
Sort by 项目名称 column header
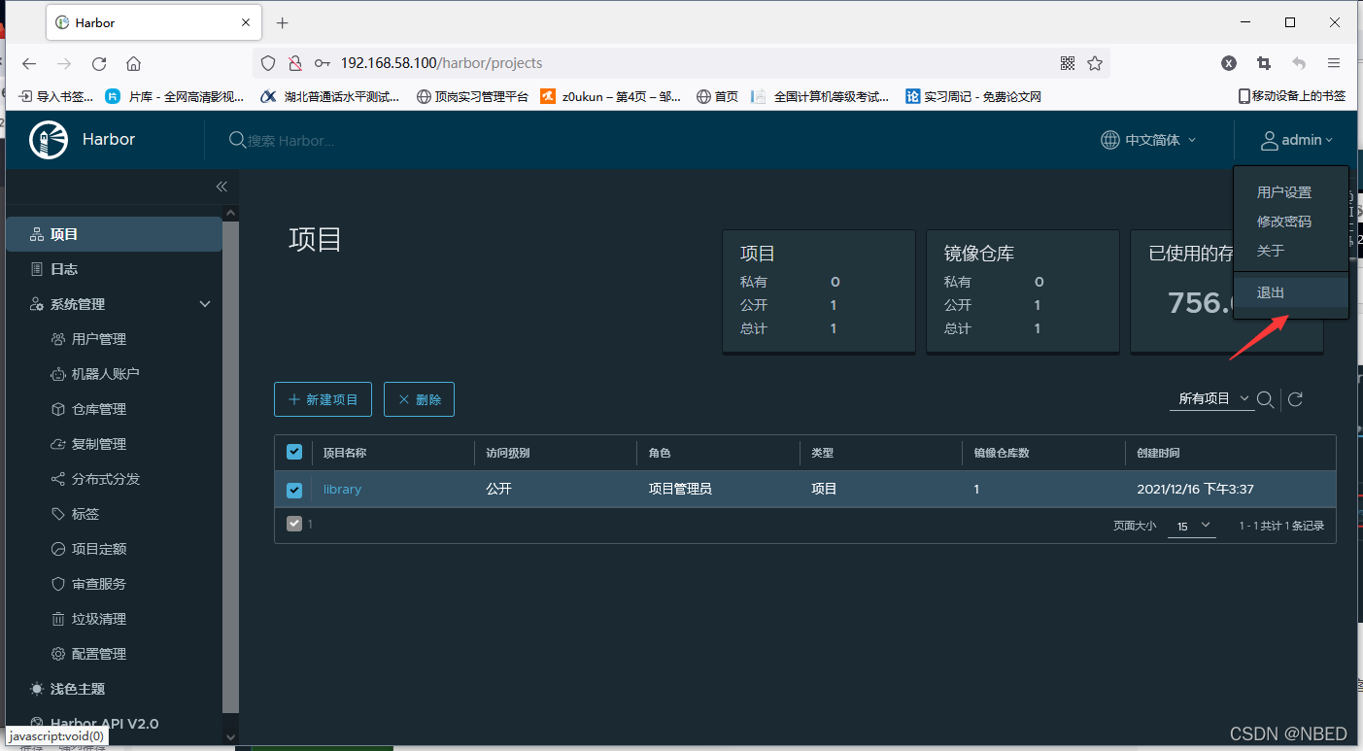345,453
